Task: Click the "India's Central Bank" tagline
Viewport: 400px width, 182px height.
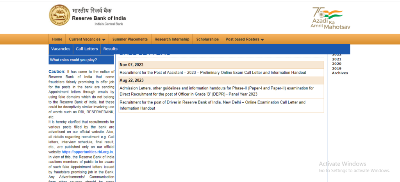Action: (109, 24)
